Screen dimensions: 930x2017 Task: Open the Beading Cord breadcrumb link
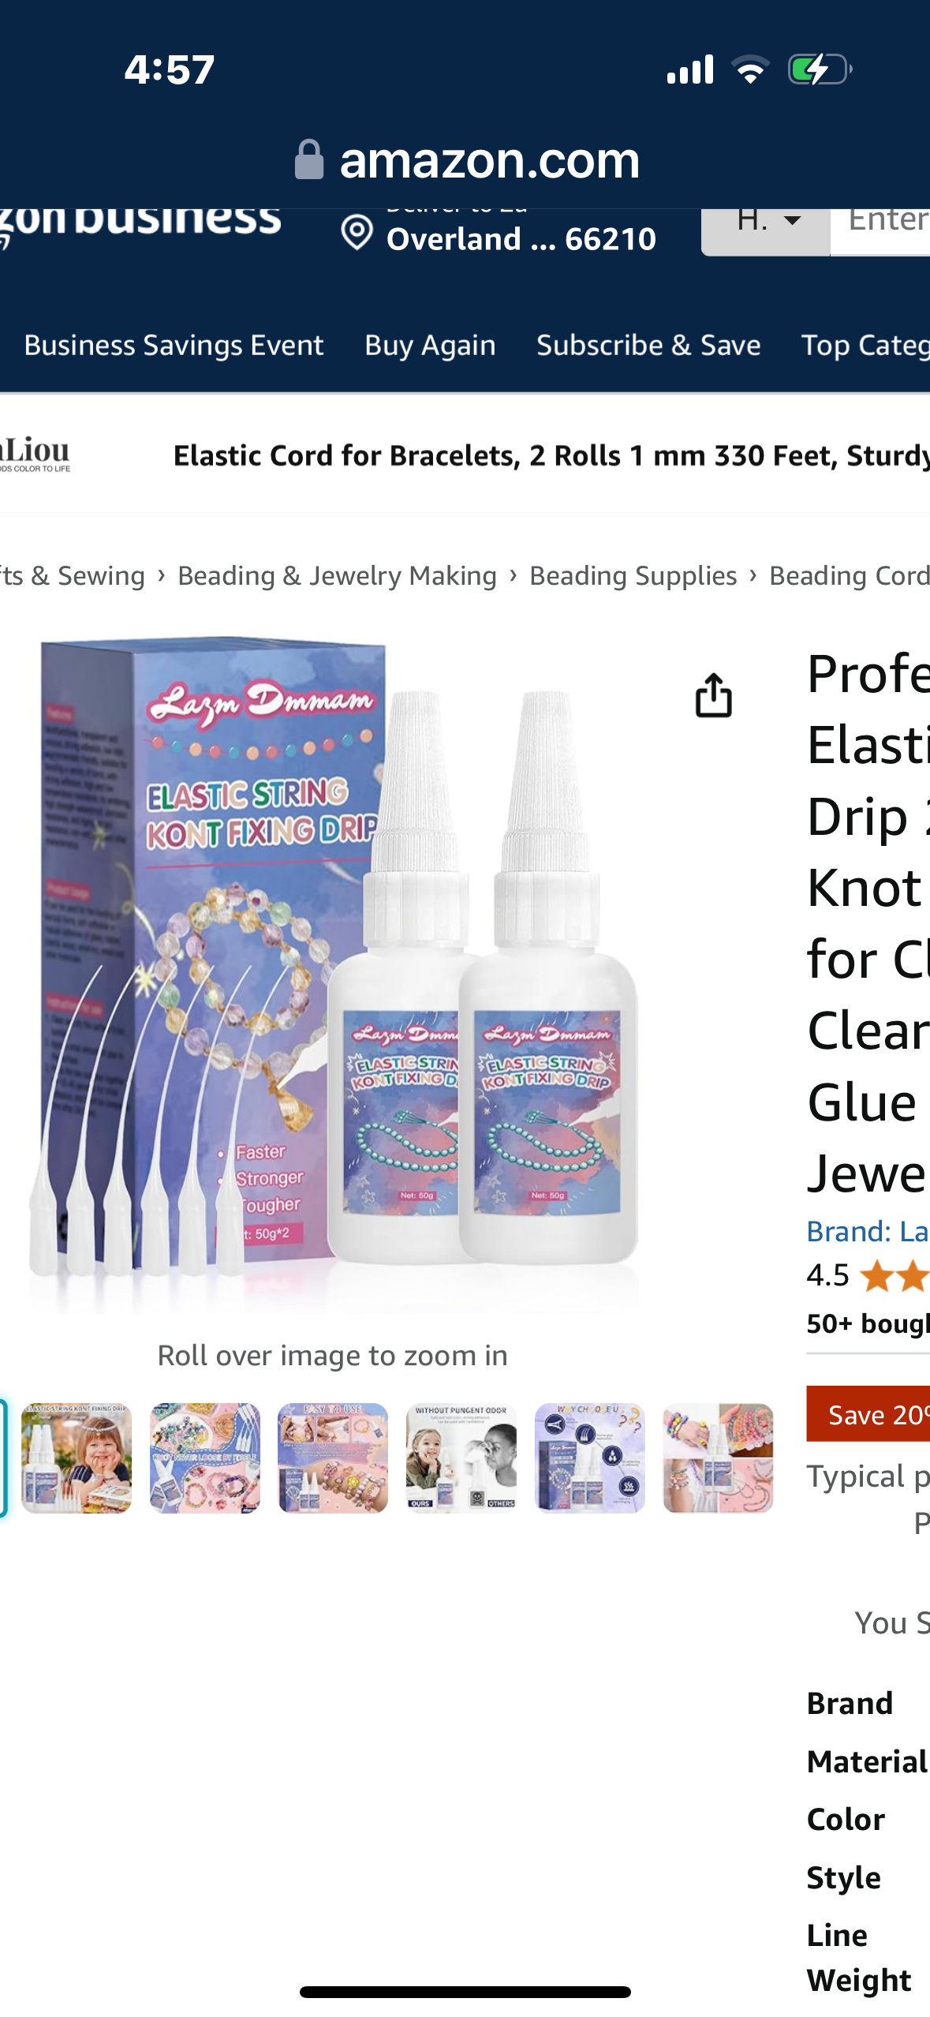[849, 576]
